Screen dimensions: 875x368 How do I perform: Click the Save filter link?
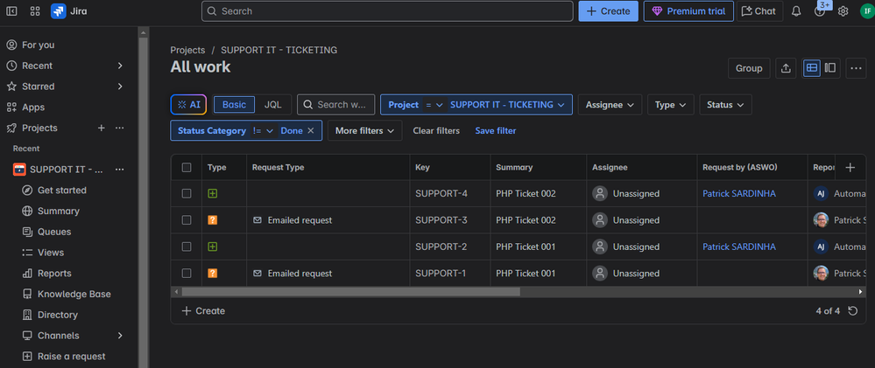click(495, 130)
